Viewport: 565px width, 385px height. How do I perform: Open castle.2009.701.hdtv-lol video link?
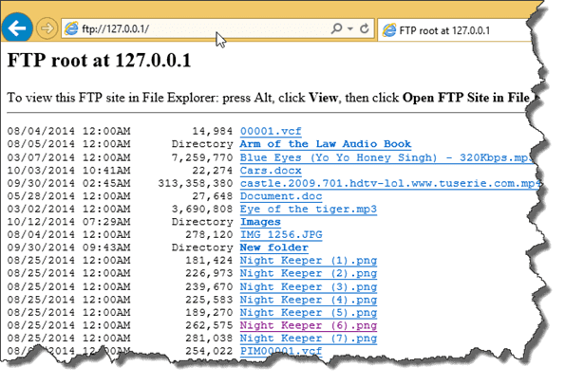[390, 184]
